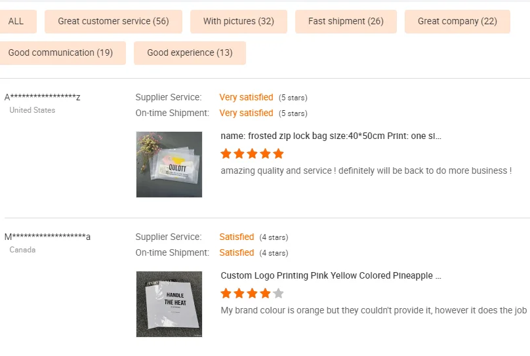
Task: Select the Great company (22) filter
Action: point(457,21)
